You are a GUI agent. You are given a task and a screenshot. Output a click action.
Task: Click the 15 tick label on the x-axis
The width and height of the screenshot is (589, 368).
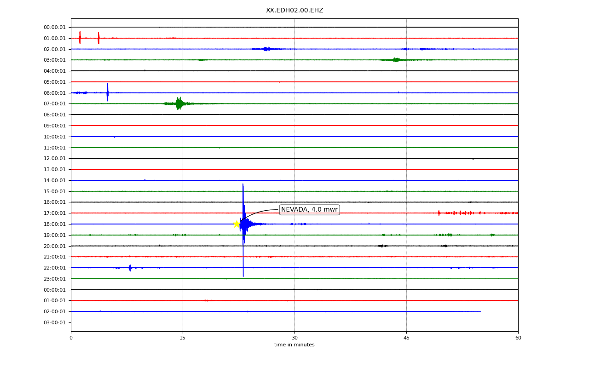183,338
